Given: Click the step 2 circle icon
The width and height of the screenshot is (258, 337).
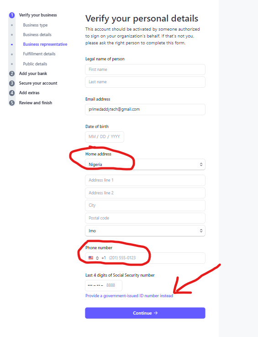Looking at the screenshot, I should tap(12, 74).
